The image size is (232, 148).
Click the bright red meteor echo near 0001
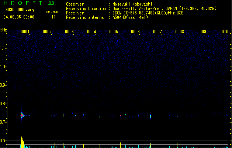coord(22,115)
